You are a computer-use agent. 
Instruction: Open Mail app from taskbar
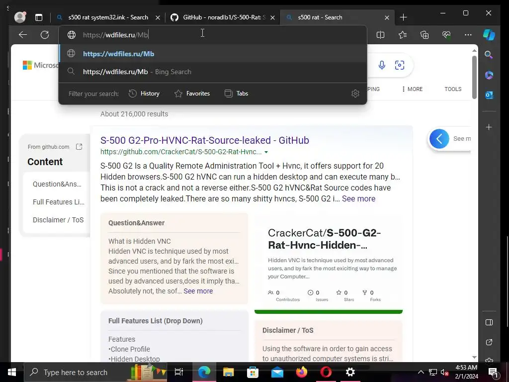pos(277,372)
